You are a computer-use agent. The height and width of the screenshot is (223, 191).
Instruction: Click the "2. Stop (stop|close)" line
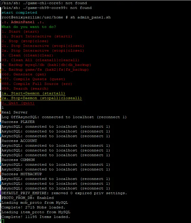click(25, 41)
